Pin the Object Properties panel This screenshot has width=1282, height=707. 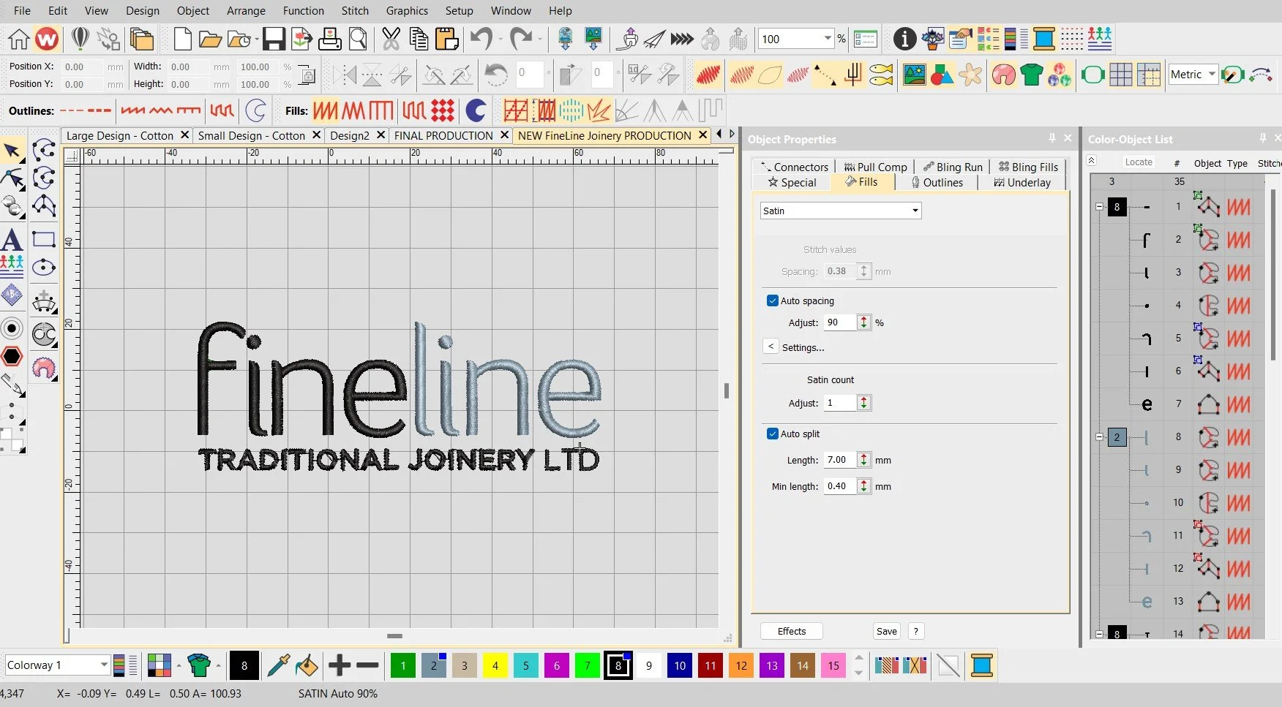[1052, 138]
